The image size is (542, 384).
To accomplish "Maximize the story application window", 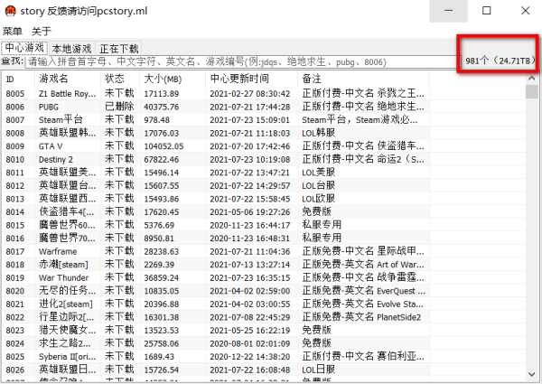I will pyautogui.click(x=487, y=11).
